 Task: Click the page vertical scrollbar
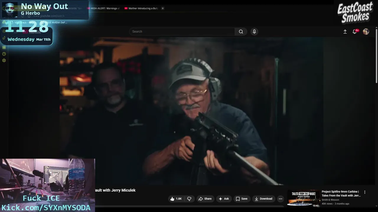(x=376, y=56)
